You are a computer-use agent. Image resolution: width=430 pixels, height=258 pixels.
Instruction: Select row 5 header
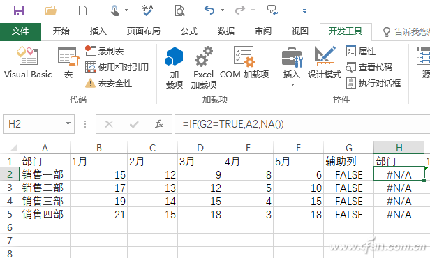(10, 214)
